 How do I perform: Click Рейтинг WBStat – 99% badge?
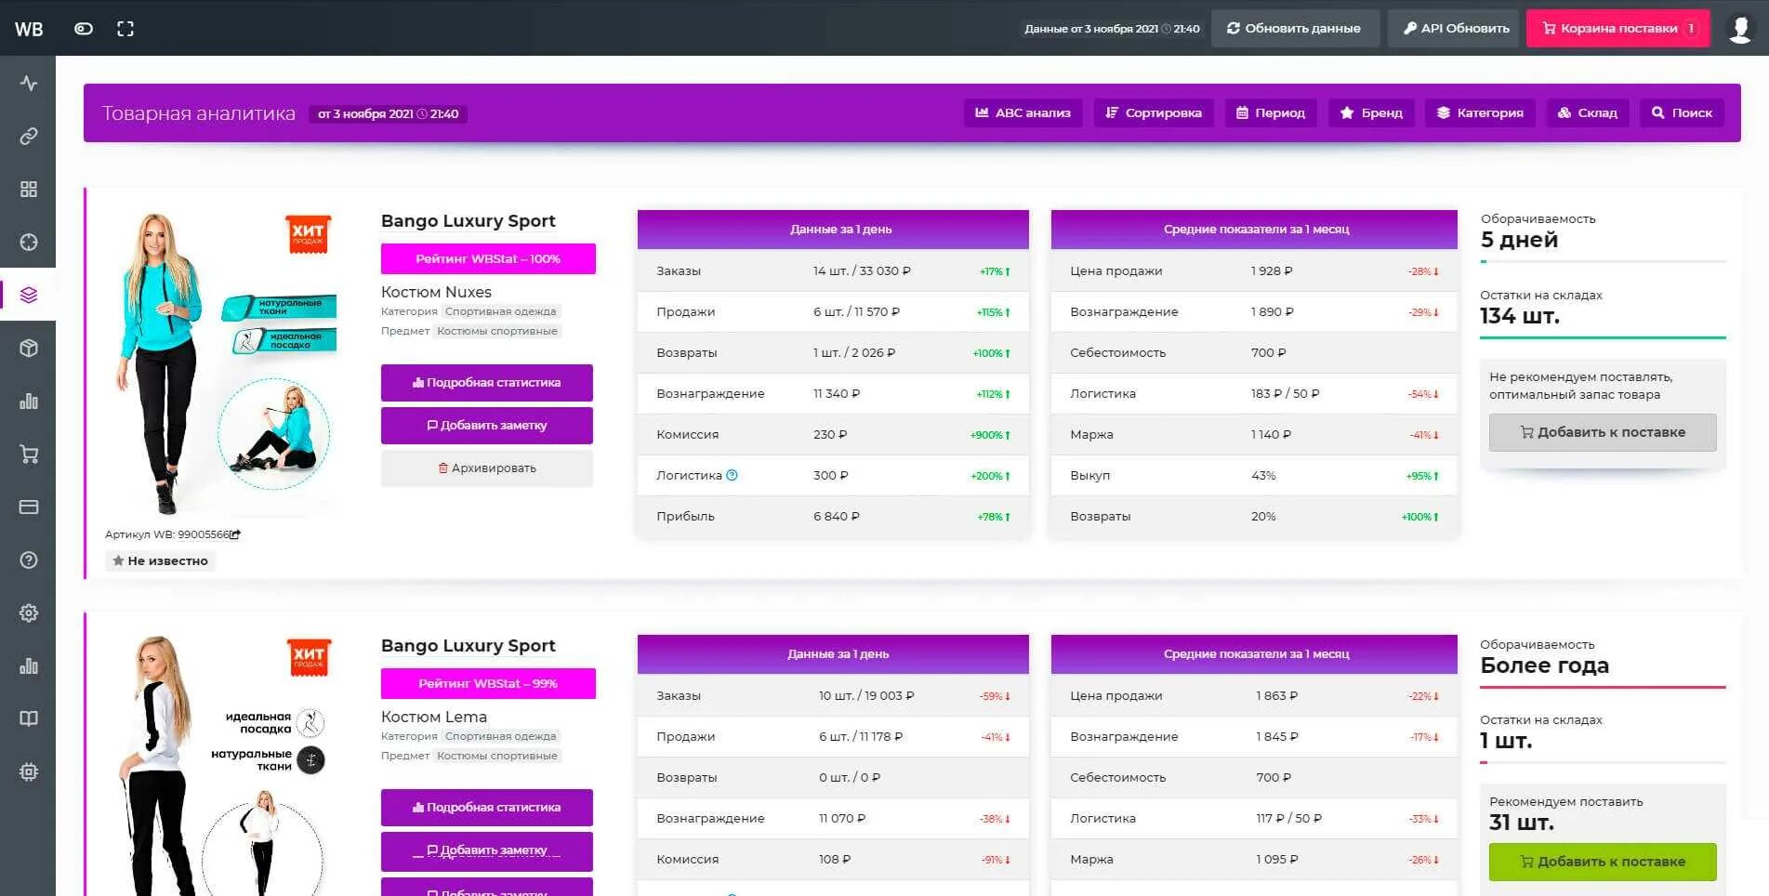(488, 684)
